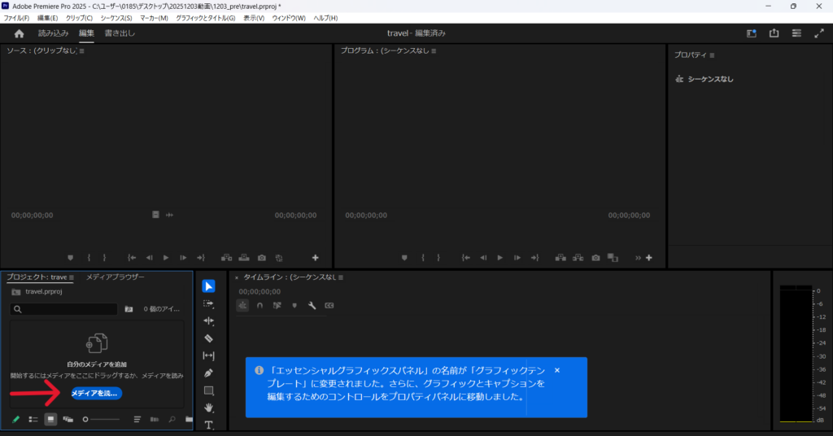Toggle timeline snapping magnet icon
The image size is (833, 436).
tap(259, 306)
